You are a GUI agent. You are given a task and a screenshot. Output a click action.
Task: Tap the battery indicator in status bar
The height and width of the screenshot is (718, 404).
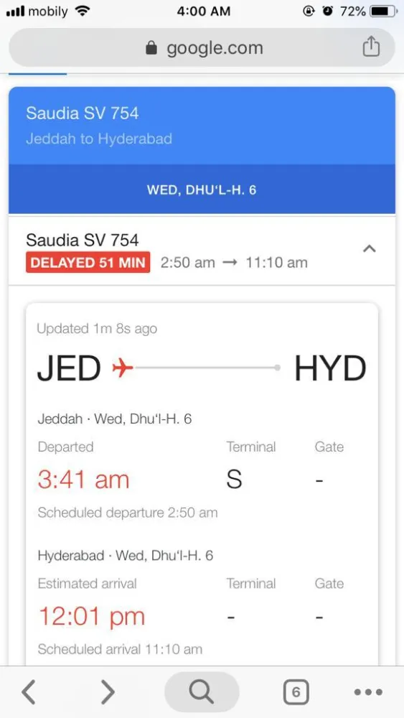point(383,11)
